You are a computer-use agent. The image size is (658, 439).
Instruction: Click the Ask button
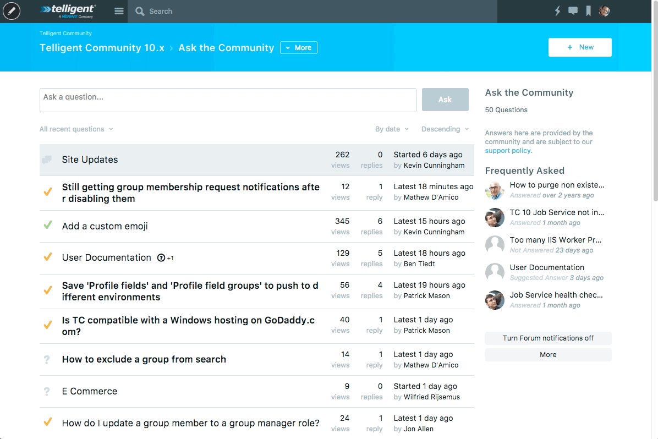tap(445, 100)
